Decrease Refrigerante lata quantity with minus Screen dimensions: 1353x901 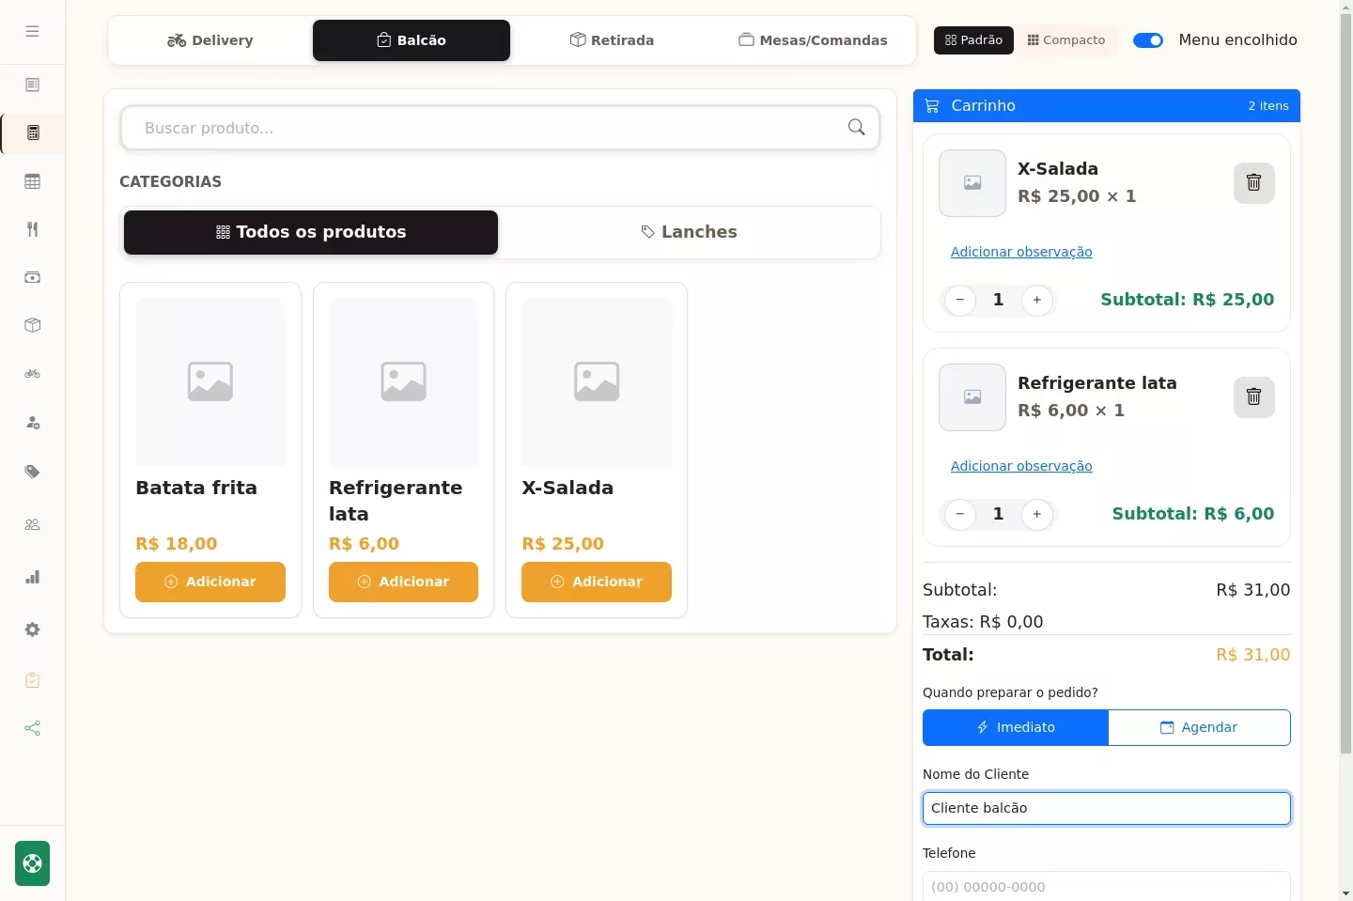(x=959, y=514)
